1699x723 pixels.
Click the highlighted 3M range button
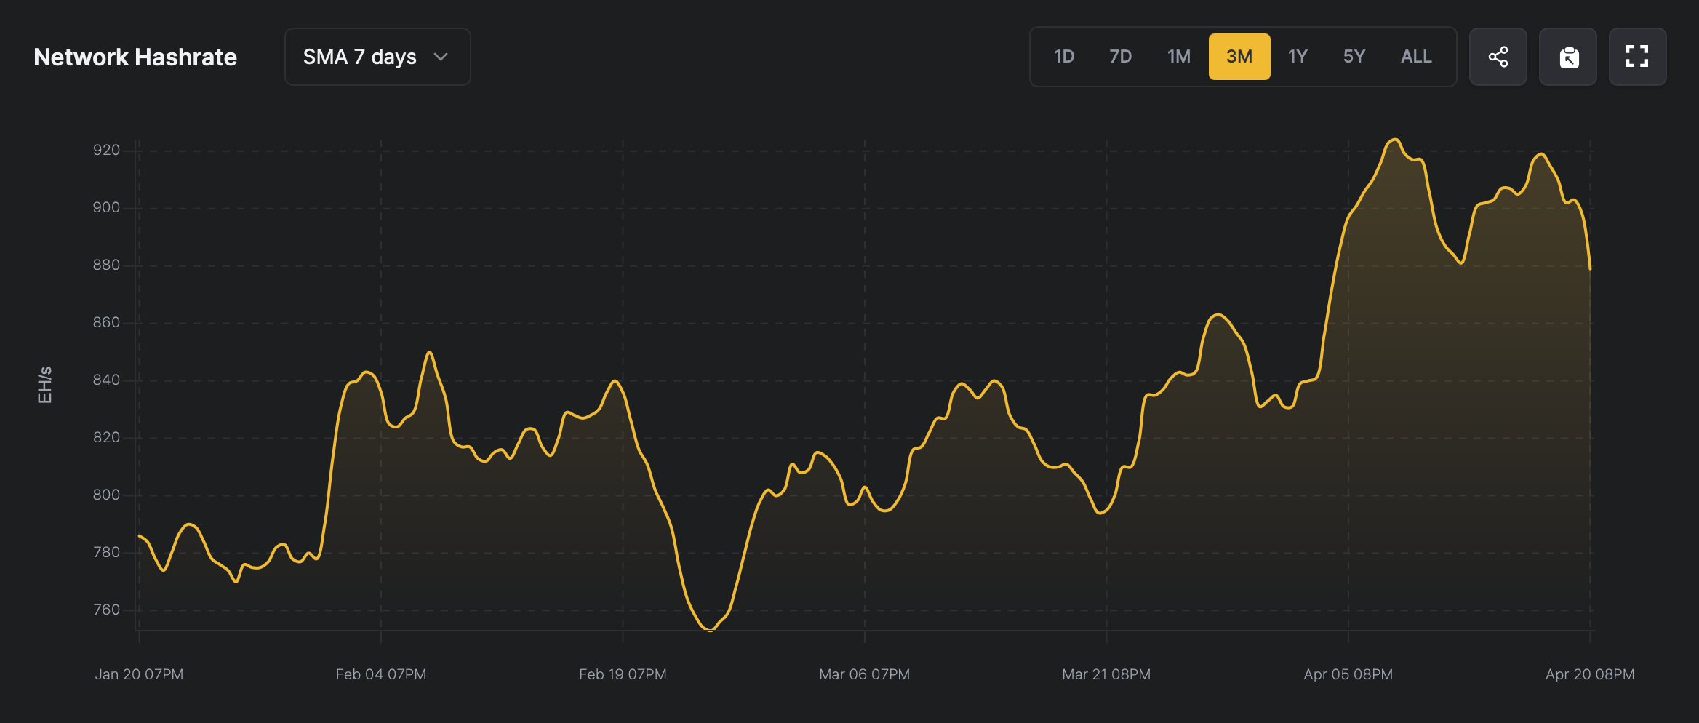coord(1239,57)
